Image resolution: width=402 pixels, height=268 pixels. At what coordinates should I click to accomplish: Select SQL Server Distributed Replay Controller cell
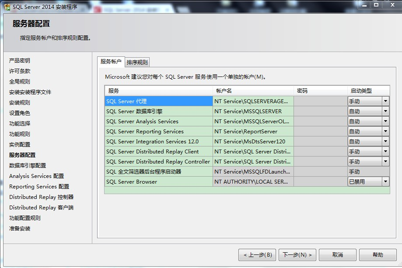tap(159, 161)
